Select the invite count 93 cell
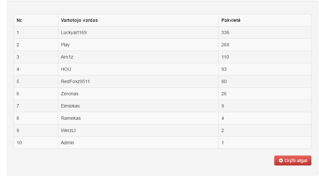 (x=265, y=69)
